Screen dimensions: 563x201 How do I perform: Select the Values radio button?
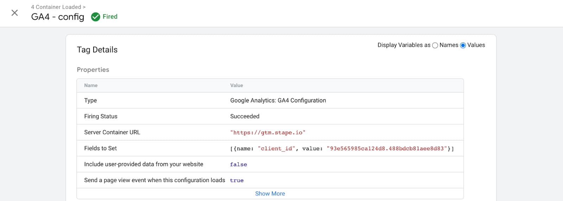click(463, 45)
